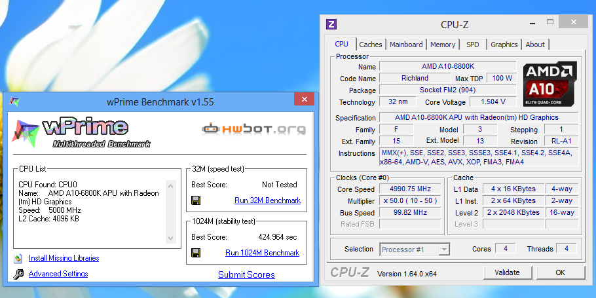Screen dimensions: 596x298
Task: Switch to the Caches tab
Action: (x=371, y=45)
